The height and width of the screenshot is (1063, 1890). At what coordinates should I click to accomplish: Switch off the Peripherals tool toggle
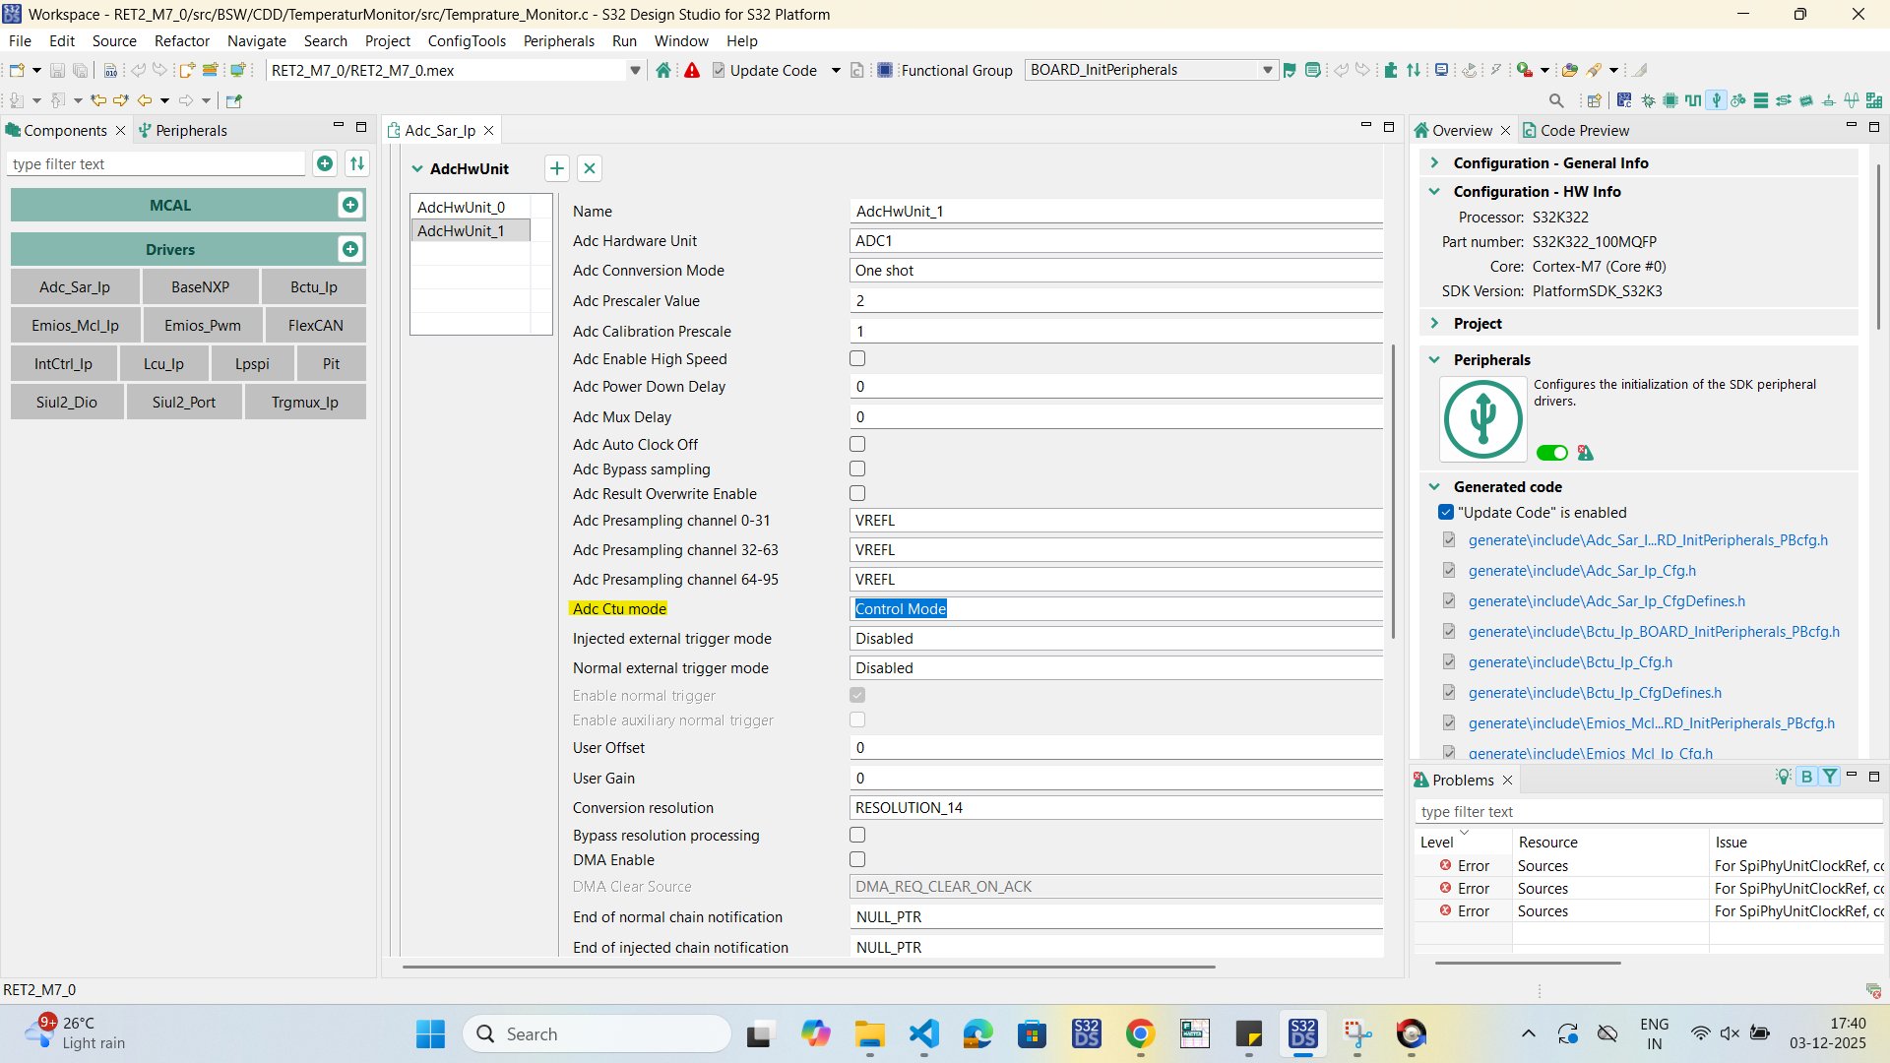click(1552, 453)
